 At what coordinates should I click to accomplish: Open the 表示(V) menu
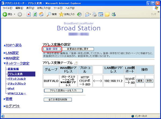click(x=30, y=8)
